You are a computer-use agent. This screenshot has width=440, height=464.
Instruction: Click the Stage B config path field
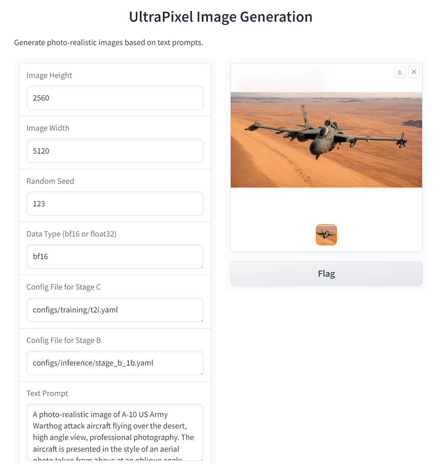(x=114, y=363)
